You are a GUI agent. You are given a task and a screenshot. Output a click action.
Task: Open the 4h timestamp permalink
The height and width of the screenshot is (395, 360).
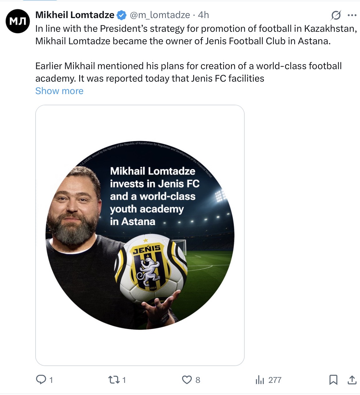click(x=204, y=15)
